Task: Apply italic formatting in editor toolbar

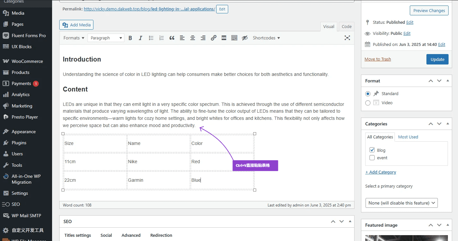Action: (141, 38)
